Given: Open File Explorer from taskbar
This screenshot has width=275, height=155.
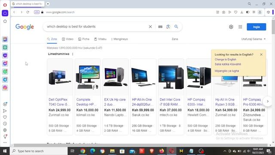Looking at the screenshot, I should [112, 151].
